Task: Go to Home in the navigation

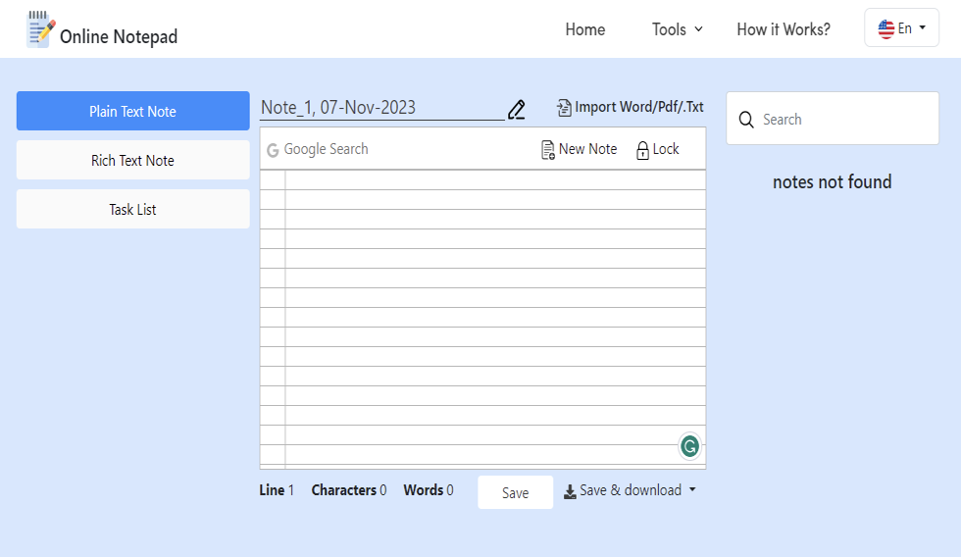Action: pyautogui.click(x=585, y=29)
